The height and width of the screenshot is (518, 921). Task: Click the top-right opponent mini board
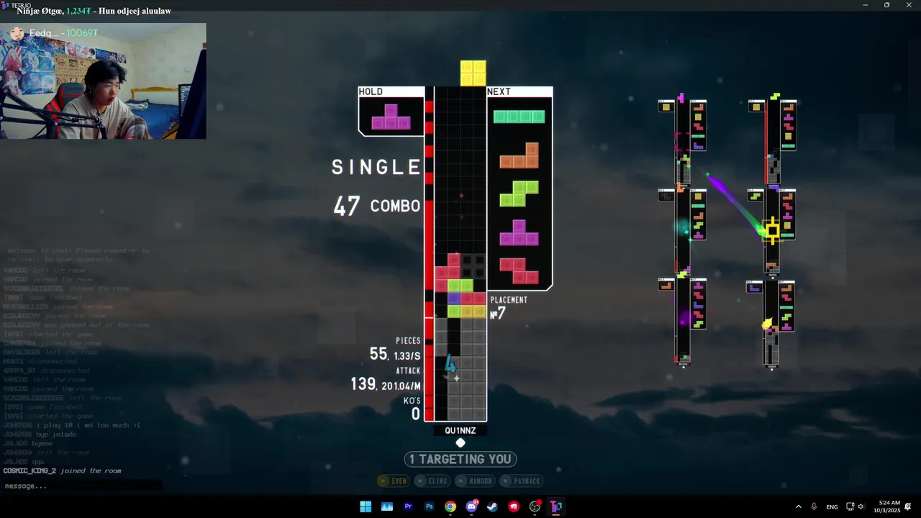(x=772, y=140)
